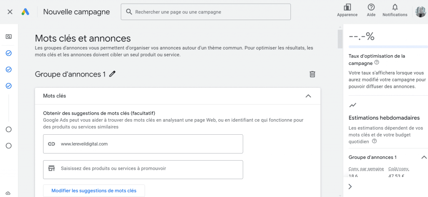
Task: Collapse the Mots clés section
Action: [308, 96]
